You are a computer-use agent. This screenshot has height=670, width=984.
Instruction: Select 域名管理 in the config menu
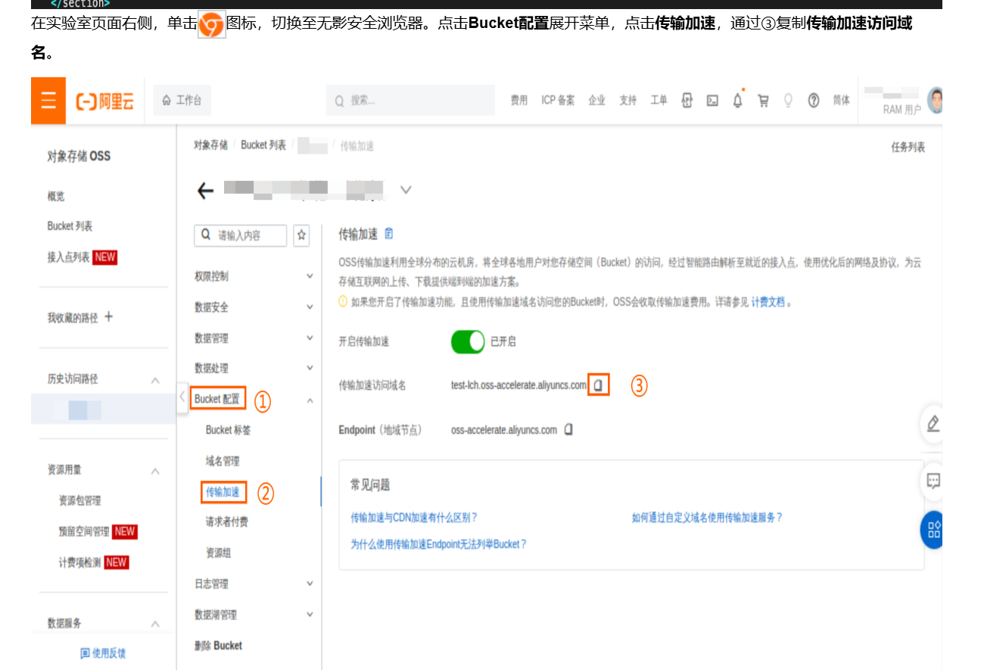click(223, 461)
